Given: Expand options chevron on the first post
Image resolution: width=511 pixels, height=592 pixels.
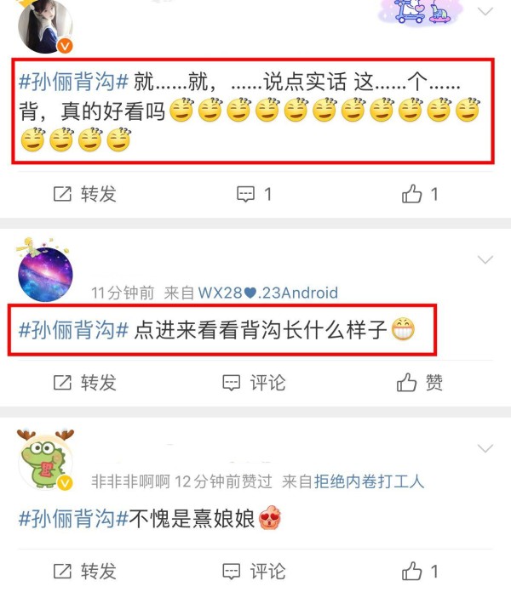Looking at the screenshot, I should point(485,11).
